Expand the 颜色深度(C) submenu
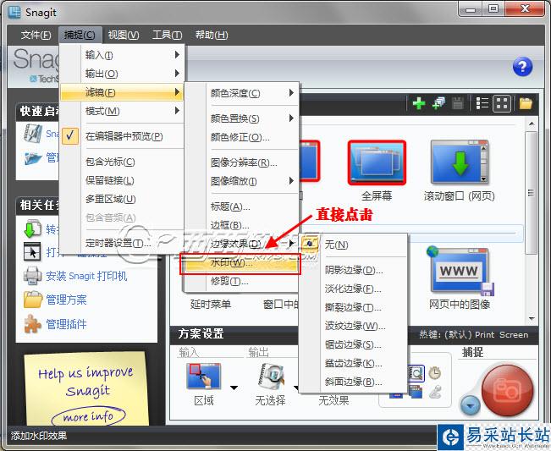 242,93
